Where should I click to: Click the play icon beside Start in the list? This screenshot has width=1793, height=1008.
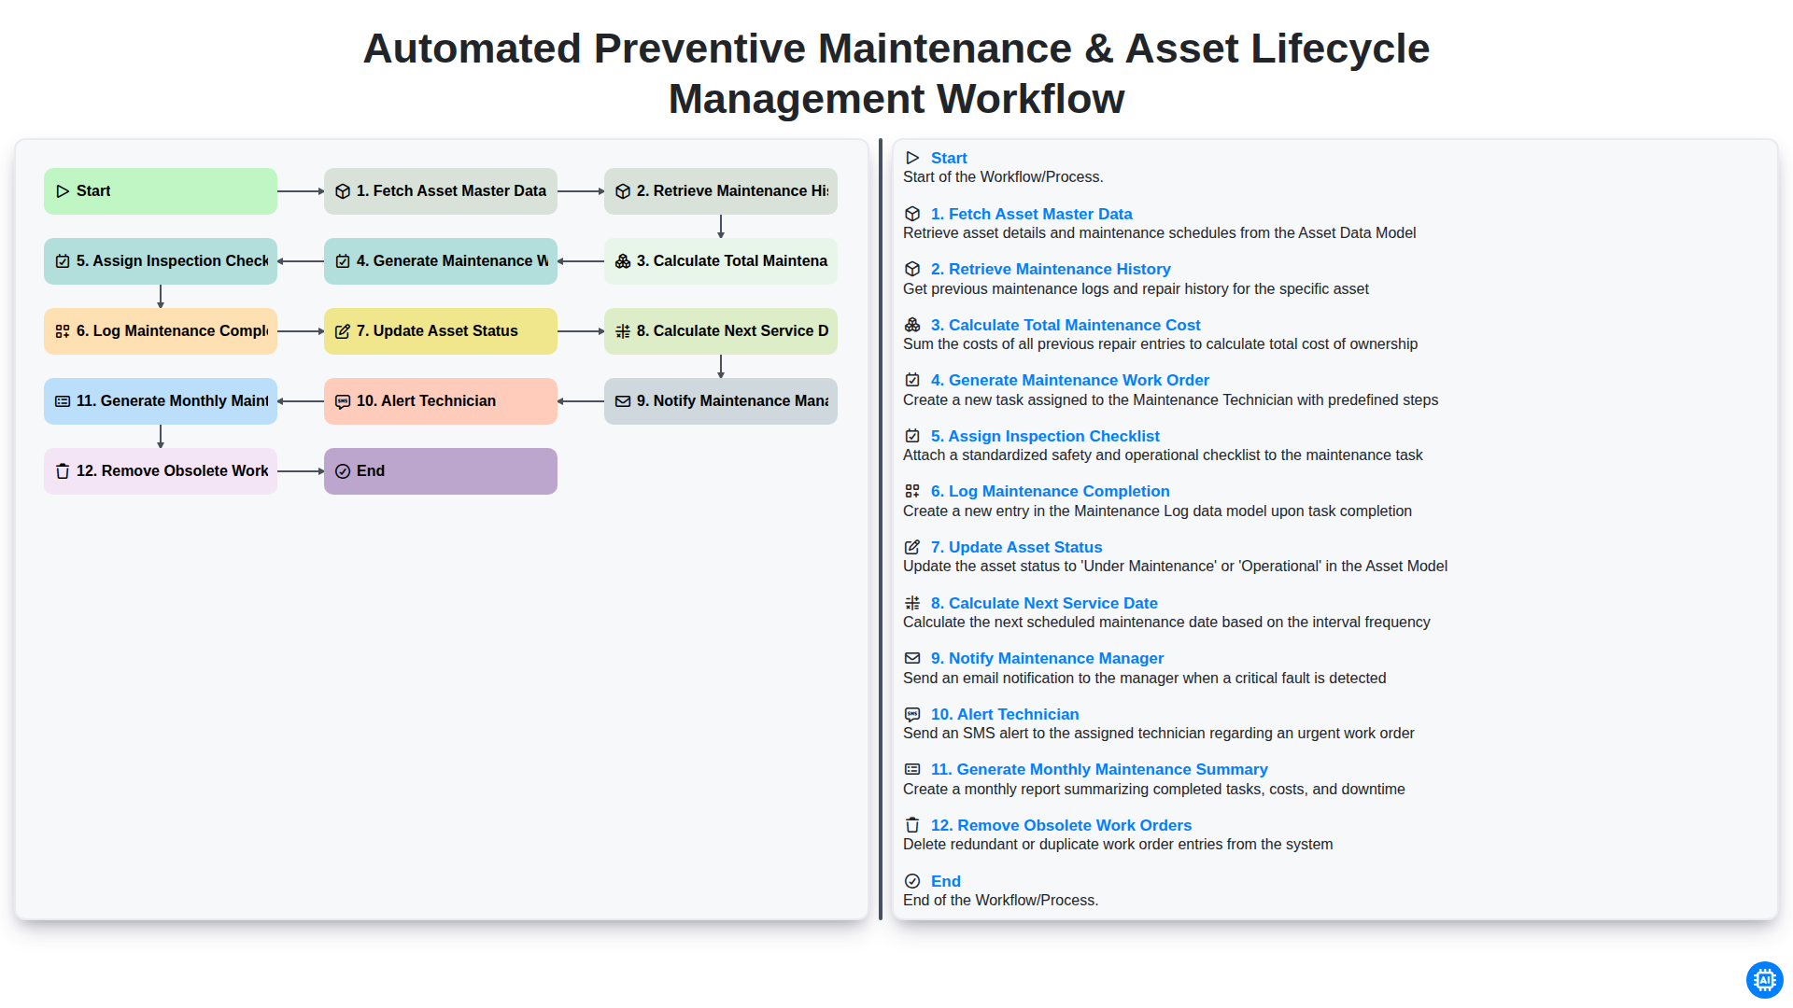point(912,158)
